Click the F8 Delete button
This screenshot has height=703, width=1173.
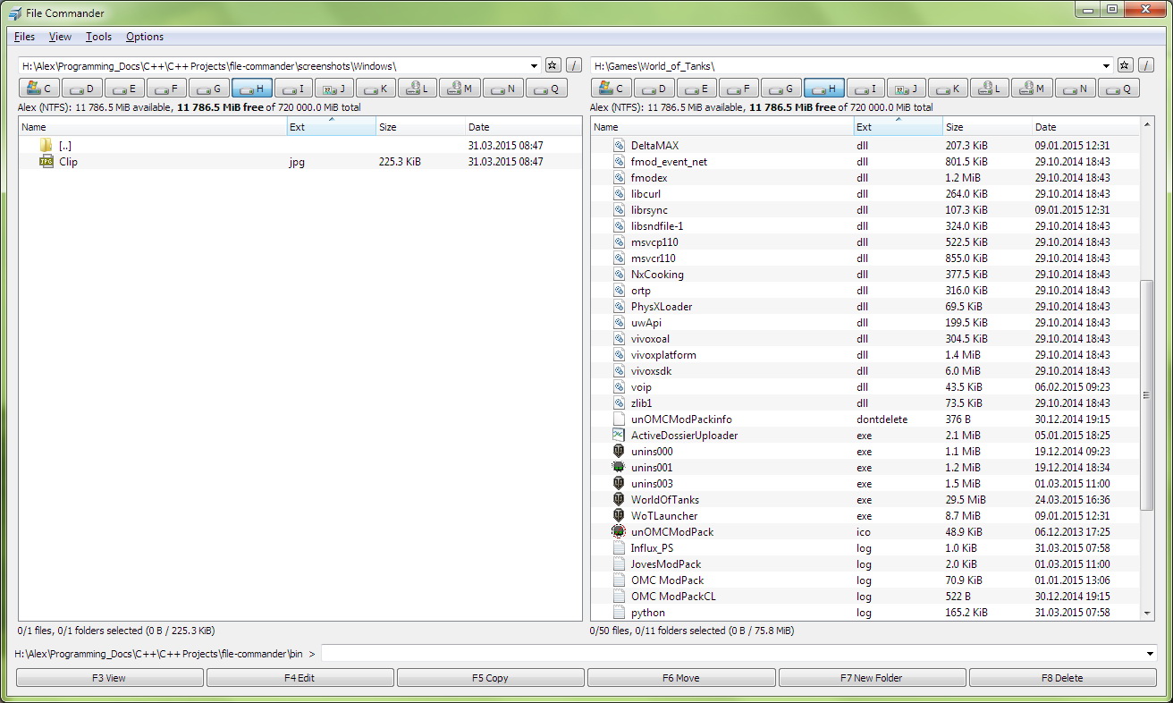click(x=1062, y=678)
